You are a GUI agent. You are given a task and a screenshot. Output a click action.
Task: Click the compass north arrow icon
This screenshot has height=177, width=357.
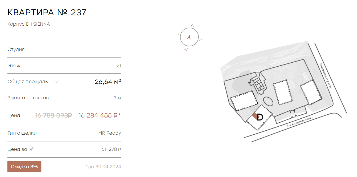click(x=189, y=37)
